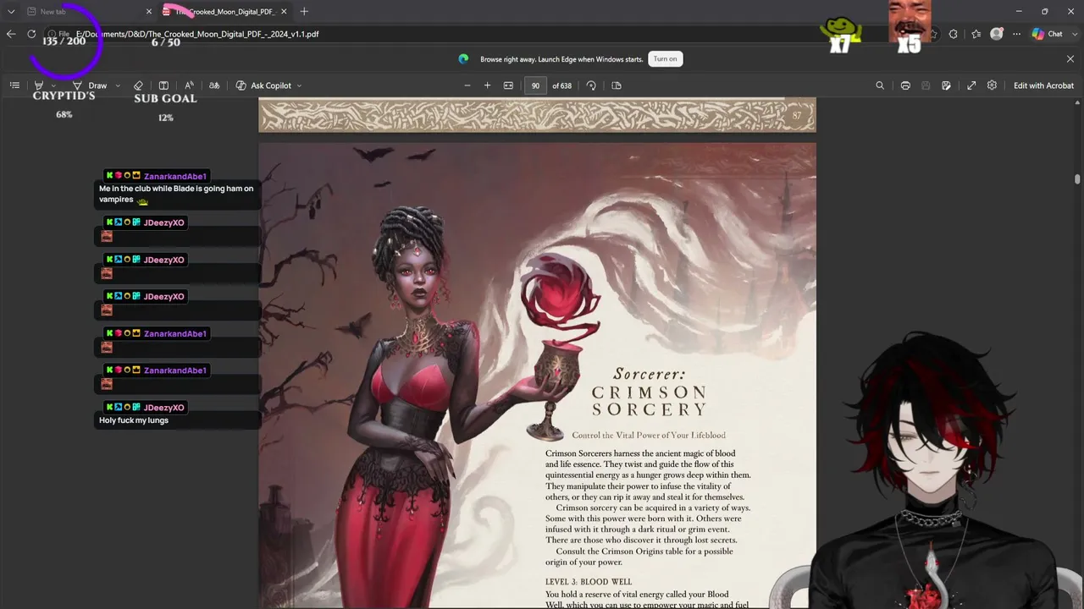
Task: Open the browser profile avatar
Action: coord(997,34)
